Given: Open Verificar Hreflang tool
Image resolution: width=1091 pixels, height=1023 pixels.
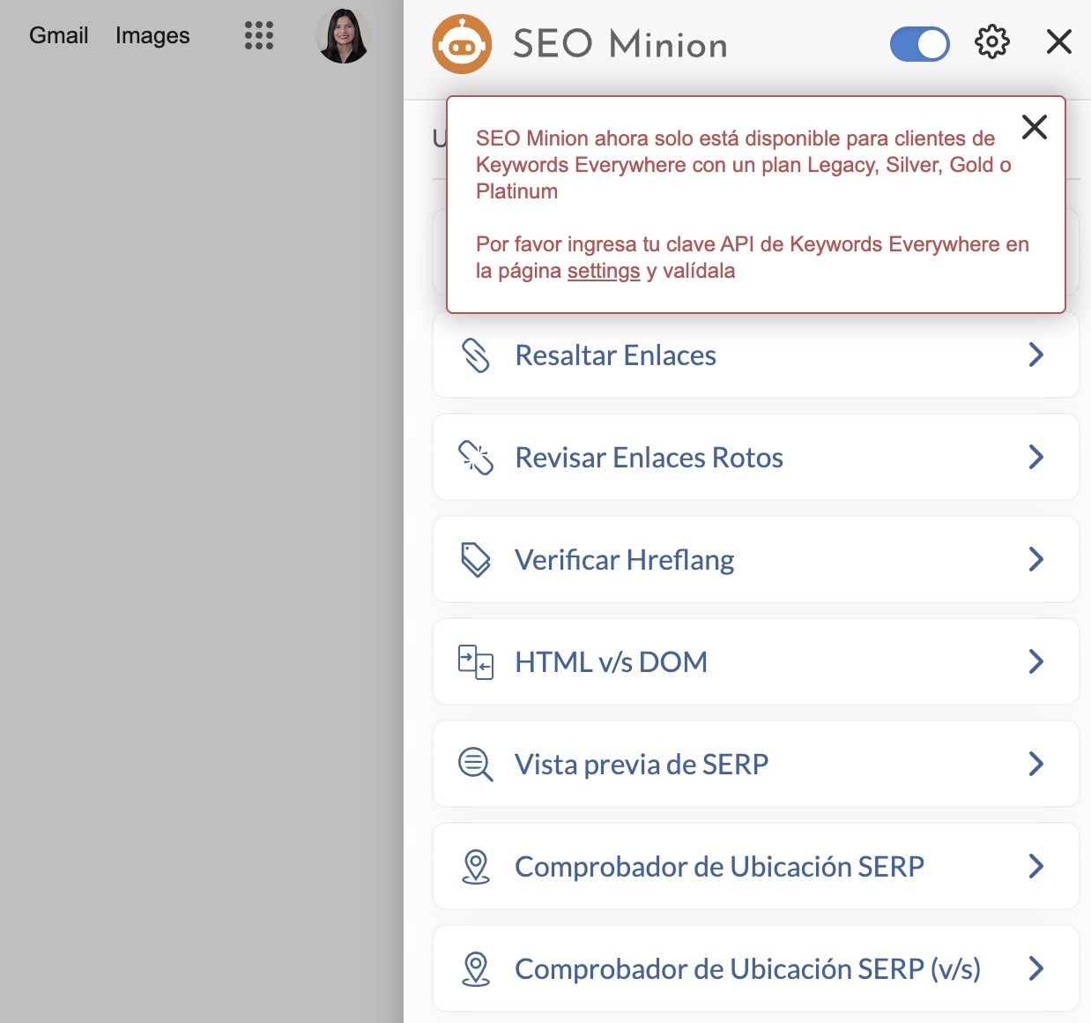Looking at the screenshot, I should click(755, 559).
